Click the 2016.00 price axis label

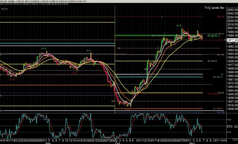(233, 24)
